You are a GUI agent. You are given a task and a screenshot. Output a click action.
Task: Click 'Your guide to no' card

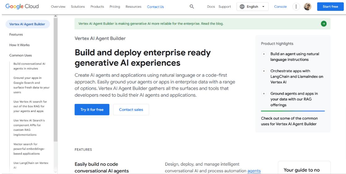click(304, 168)
